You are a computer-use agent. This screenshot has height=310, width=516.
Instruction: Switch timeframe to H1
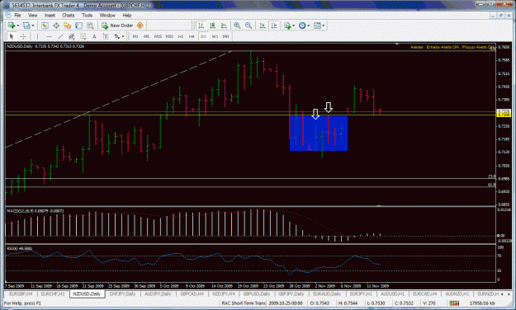(x=181, y=36)
